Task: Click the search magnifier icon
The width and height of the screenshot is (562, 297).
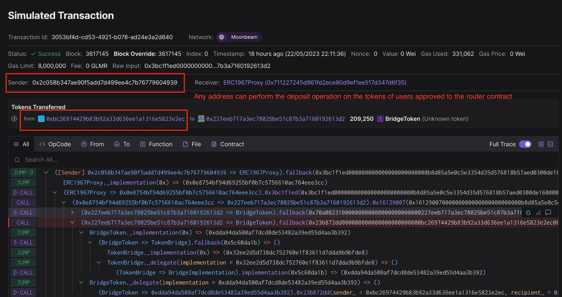Action: (17, 160)
